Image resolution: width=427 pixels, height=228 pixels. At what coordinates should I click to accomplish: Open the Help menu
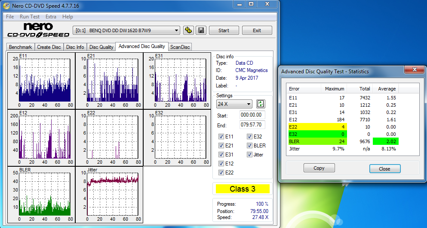tap(68, 17)
